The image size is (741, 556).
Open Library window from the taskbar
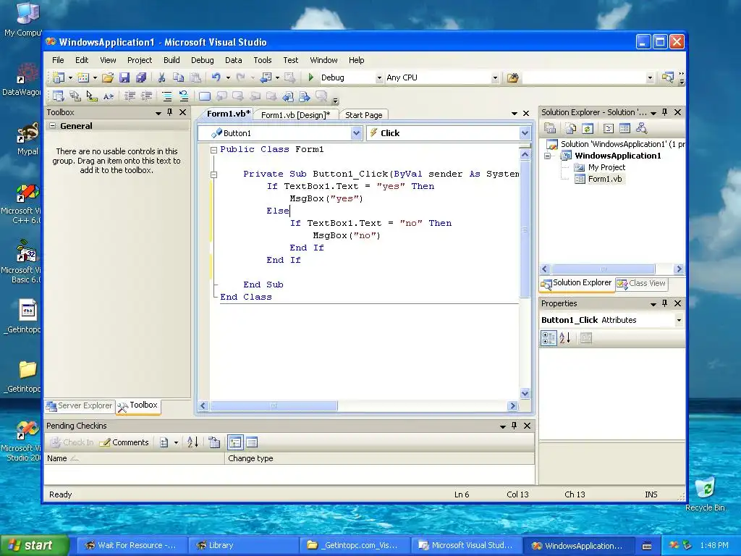[x=242, y=545]
